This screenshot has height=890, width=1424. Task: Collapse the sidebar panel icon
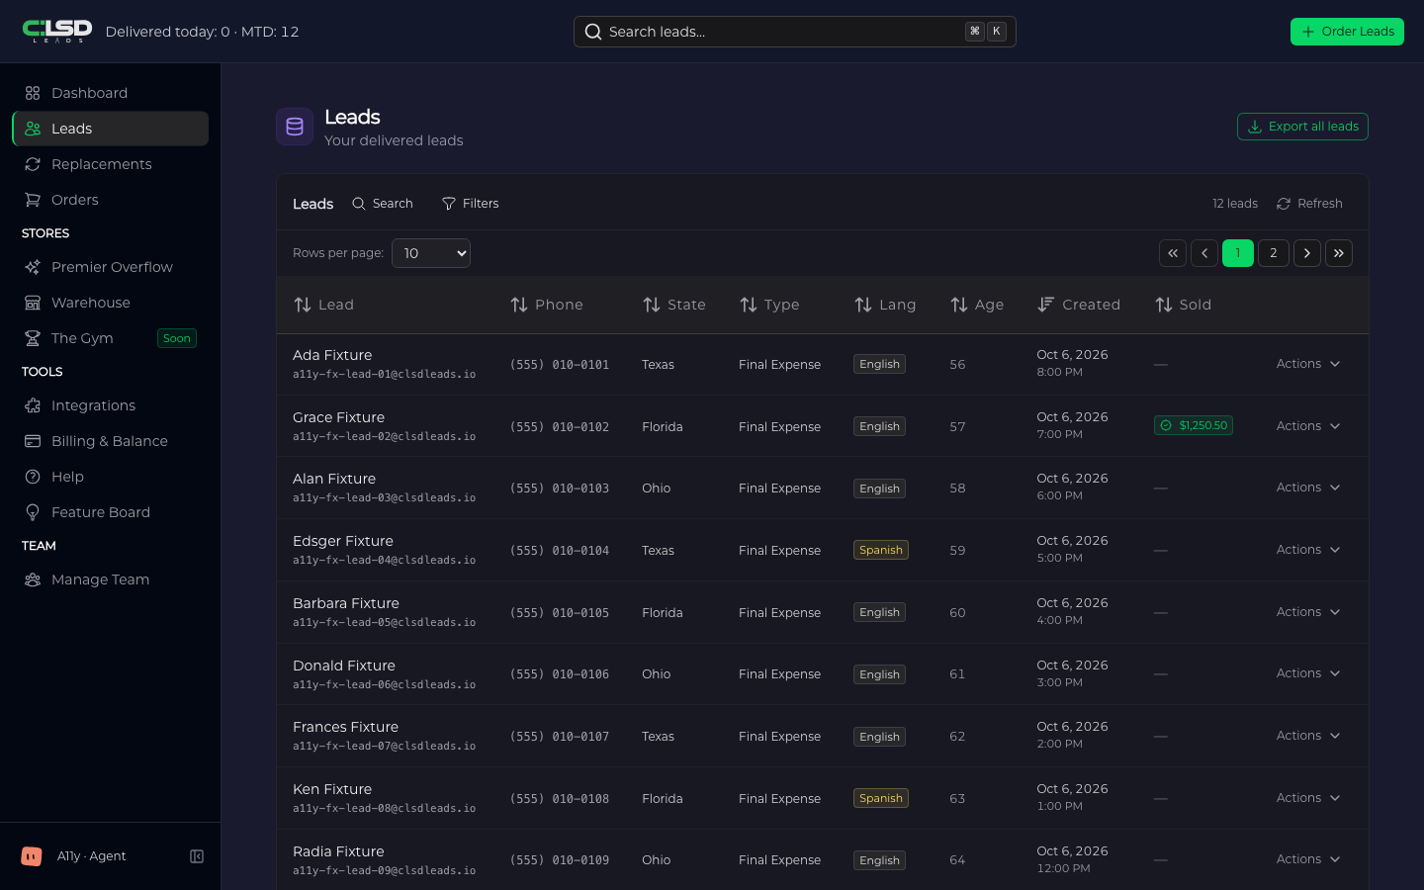click(197, 856)
